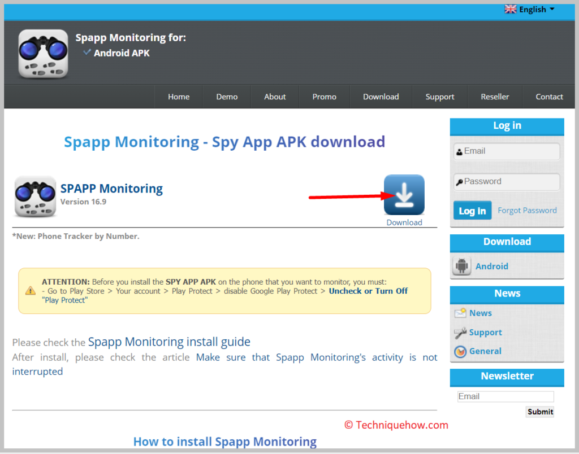Viewport: 579px width, 454px height.
Task: Click the Log in panel heading
Action: tap(507, 126)
